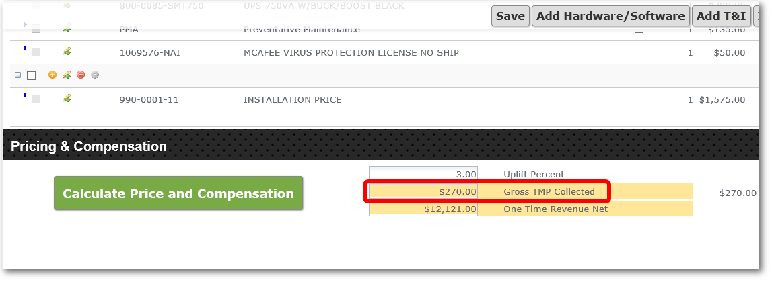Open the gray gear settings icon
The width and height of the screenshot is (772, 282).
(95, 75)
